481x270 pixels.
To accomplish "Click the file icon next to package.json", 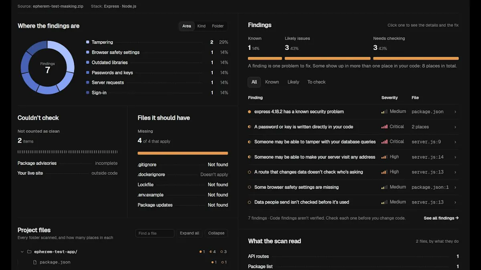I will coord(34,262).
